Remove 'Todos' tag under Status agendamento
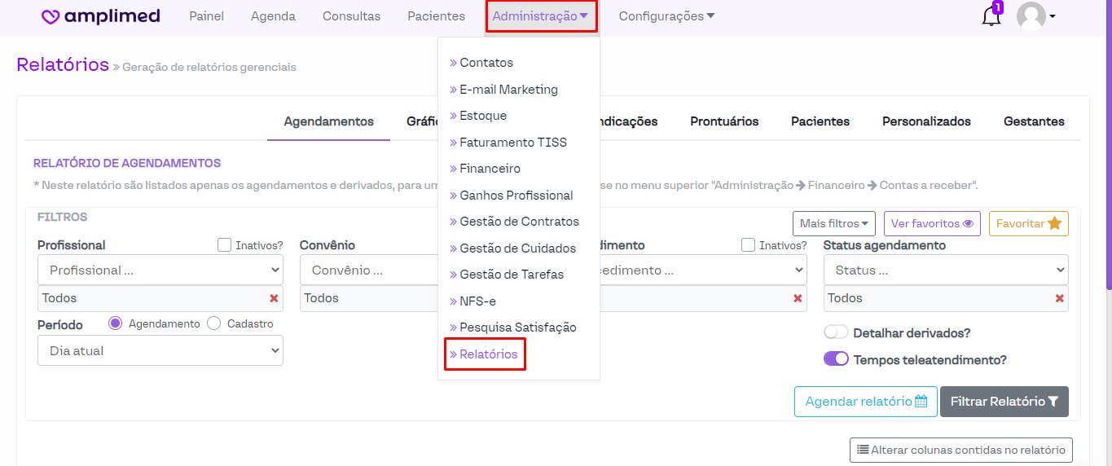Screen dimensions: 1112x466 tap(1059, 298)
